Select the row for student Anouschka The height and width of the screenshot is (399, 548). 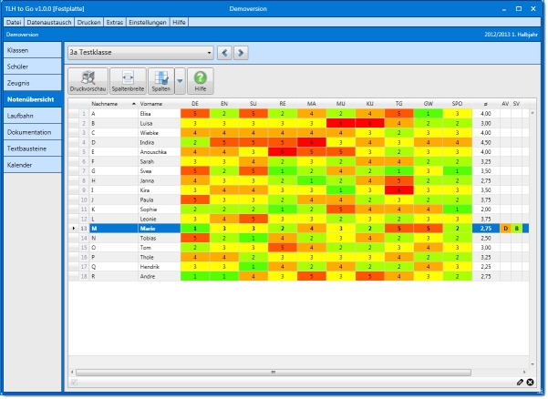(x=155, y=151)
